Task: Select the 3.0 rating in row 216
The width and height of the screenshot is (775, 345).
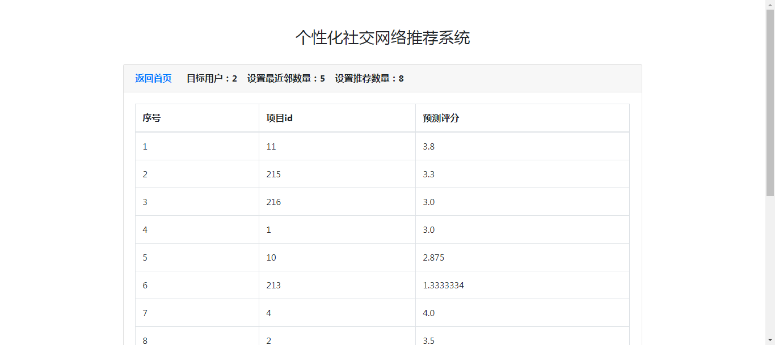Action: click(523, 202)
